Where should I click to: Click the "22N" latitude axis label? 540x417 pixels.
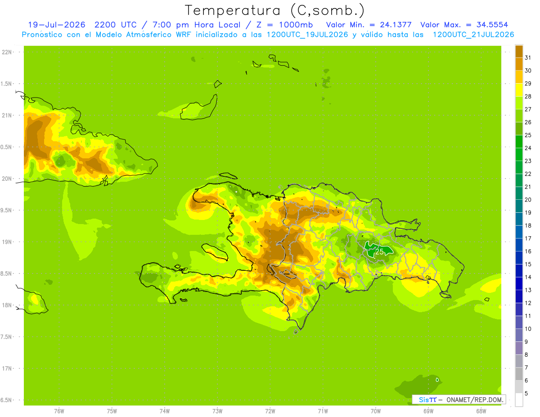pos(6,52)
